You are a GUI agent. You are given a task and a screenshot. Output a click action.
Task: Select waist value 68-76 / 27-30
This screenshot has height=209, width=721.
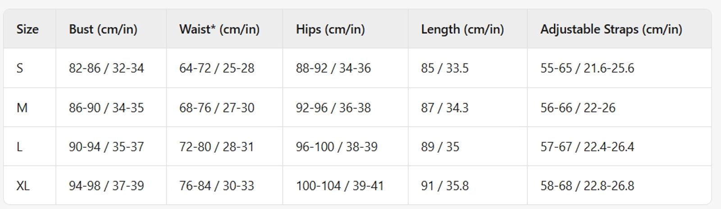click(217, 108)
